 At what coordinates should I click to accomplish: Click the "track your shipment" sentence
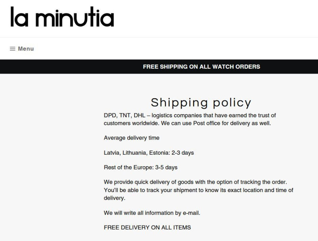point(198,190)
